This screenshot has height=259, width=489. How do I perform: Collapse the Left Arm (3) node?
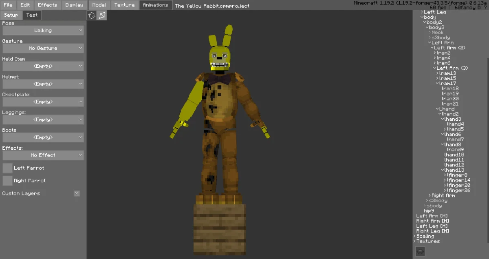[x=435, y=68]
